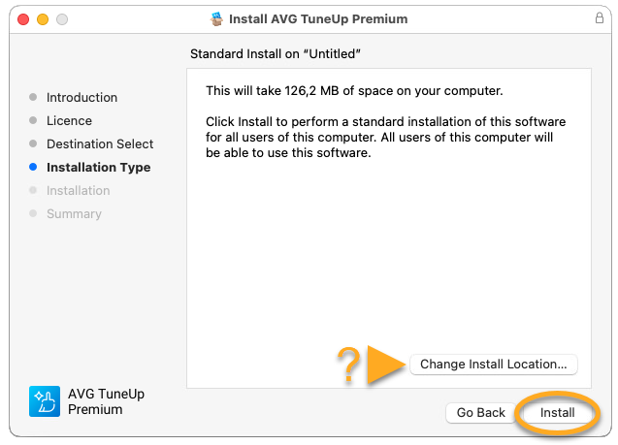Click the 126,2 MB space requirement text
The width and height of the screenshot is (618, 445).
point(354,91)
